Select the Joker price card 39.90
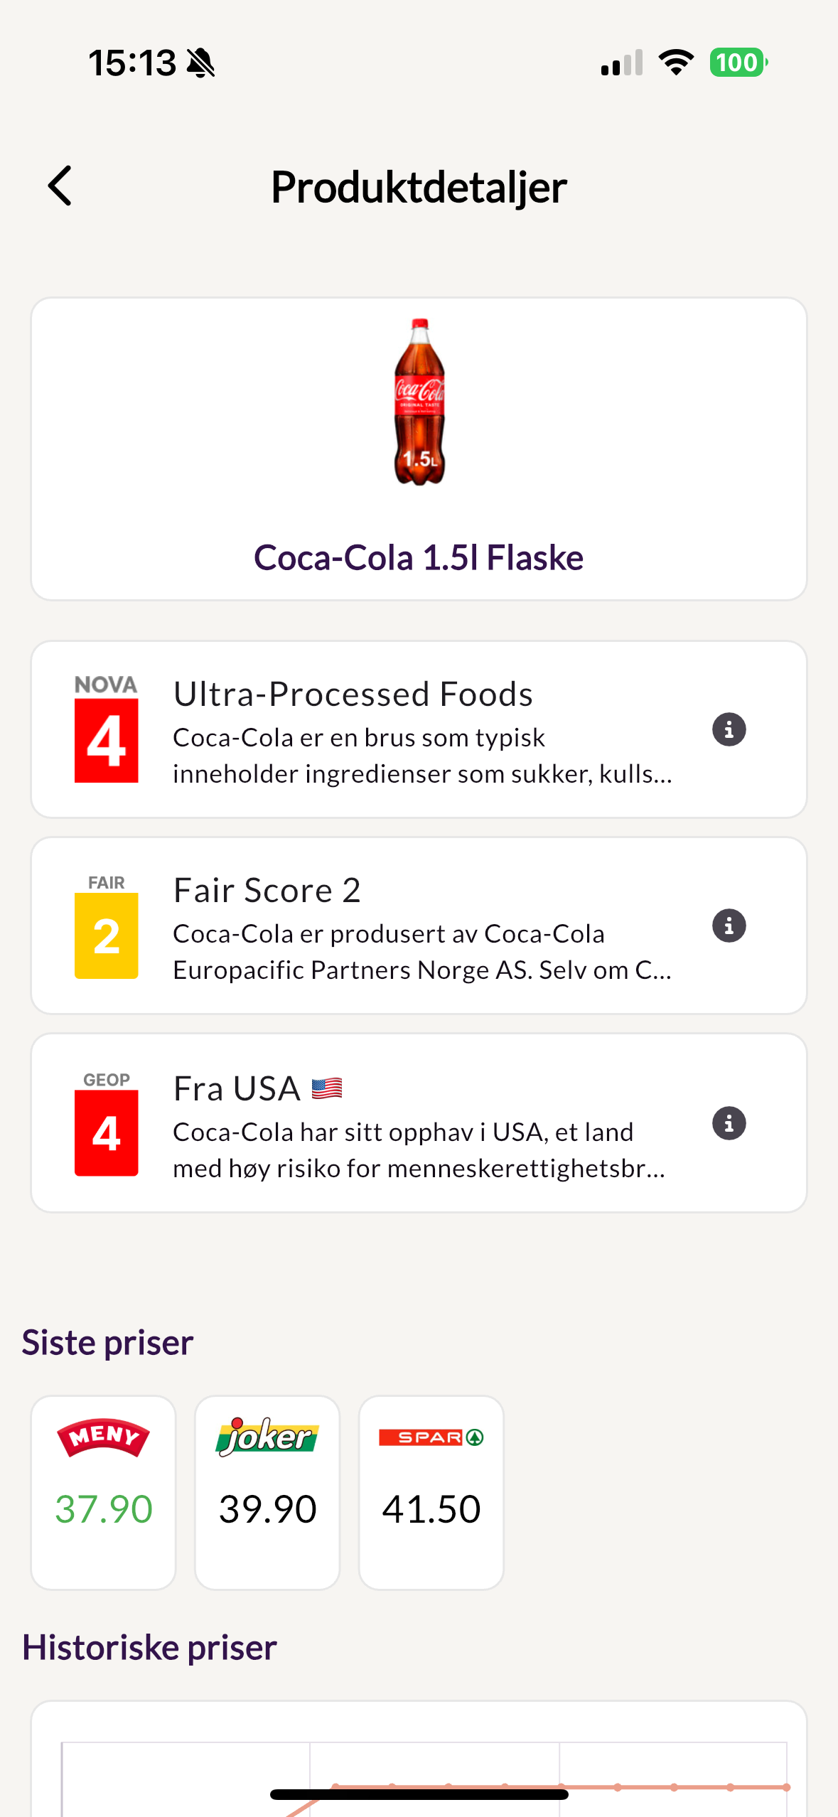Viewport: 838px width, 1817px height. pyautogui.click(x=267, y=1492)
